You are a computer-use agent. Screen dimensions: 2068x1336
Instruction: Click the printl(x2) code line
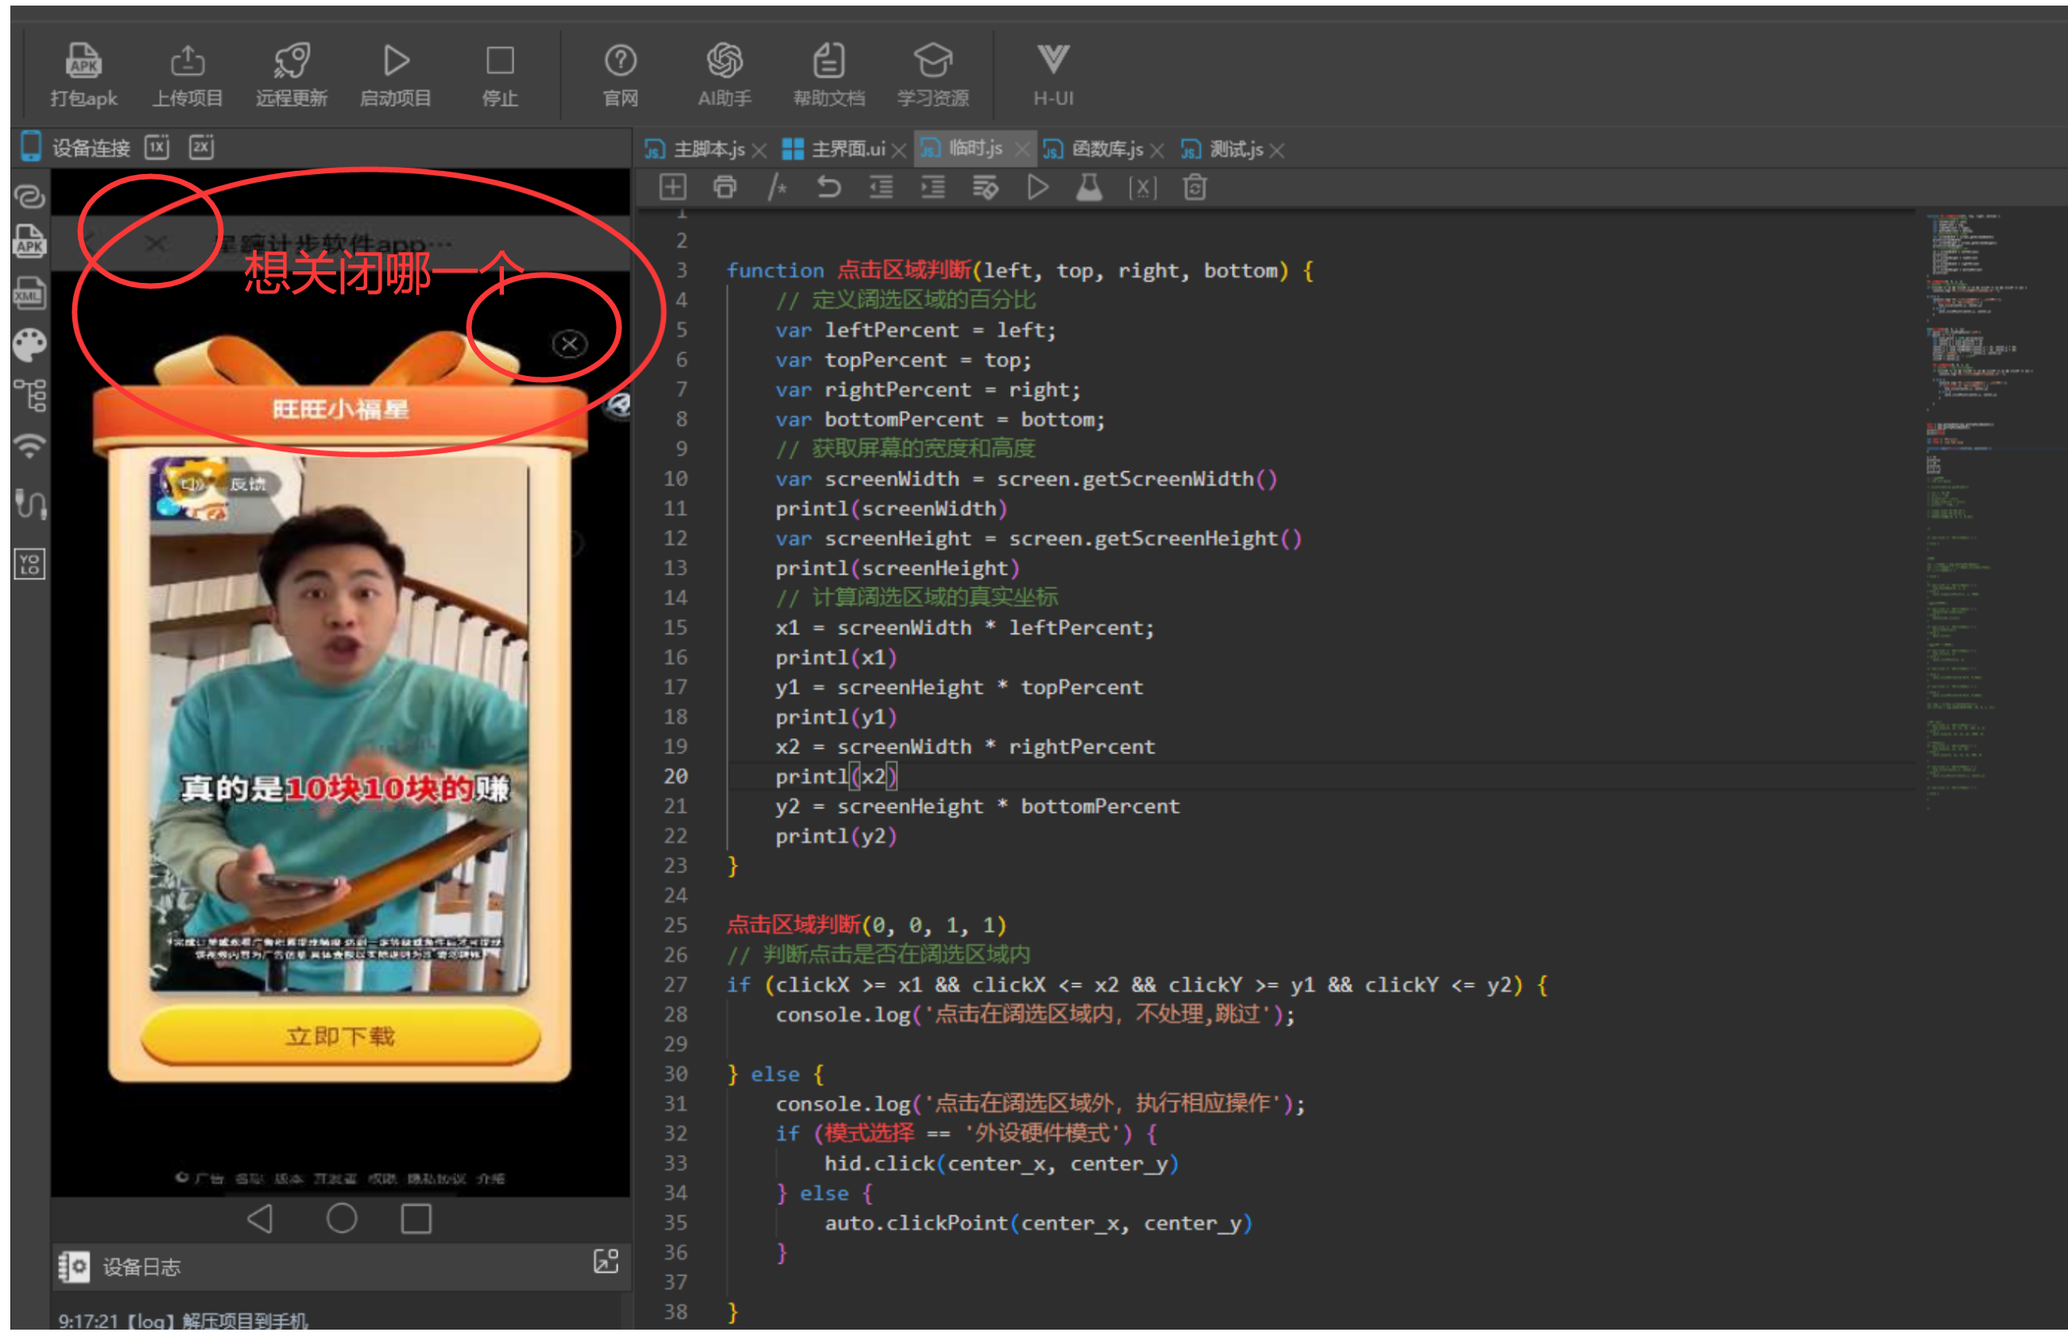tap(835, 776)
